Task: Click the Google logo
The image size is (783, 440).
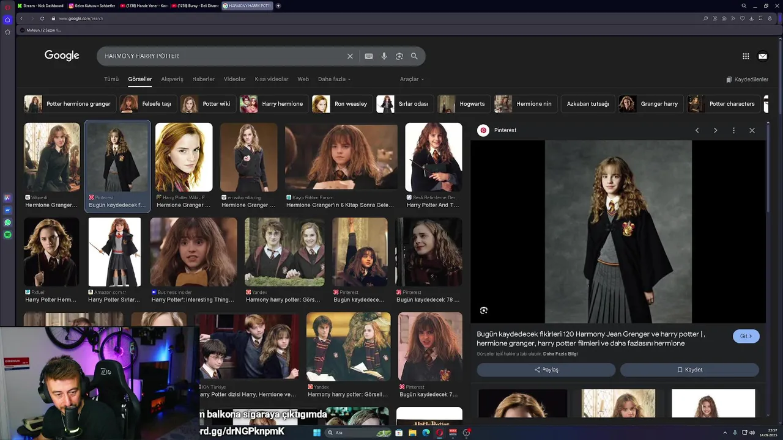Action: pos(62,56)
